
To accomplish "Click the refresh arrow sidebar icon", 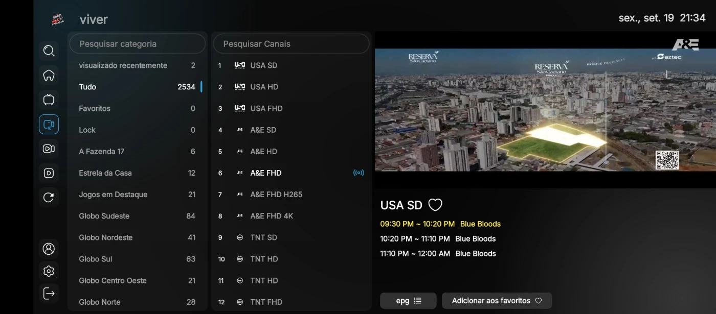I will coord(49,198).
